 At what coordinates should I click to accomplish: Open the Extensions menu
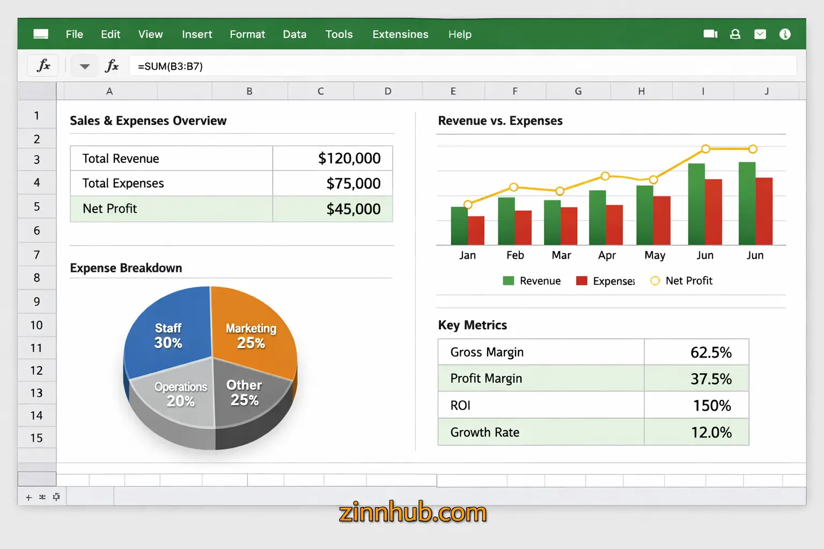pyautogui.click(x=400, y=34)
